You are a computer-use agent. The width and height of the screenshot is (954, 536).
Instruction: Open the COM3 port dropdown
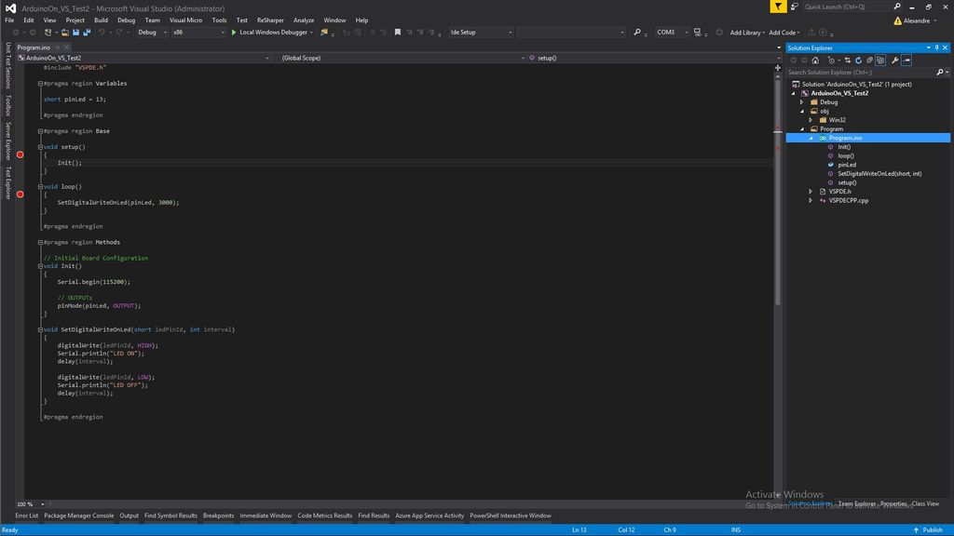pyautogui.click(x=672, y=33)
